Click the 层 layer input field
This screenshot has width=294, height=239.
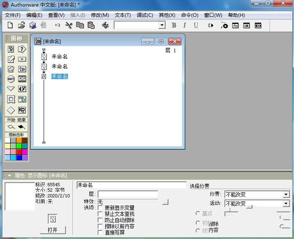[x=128, y=194]
